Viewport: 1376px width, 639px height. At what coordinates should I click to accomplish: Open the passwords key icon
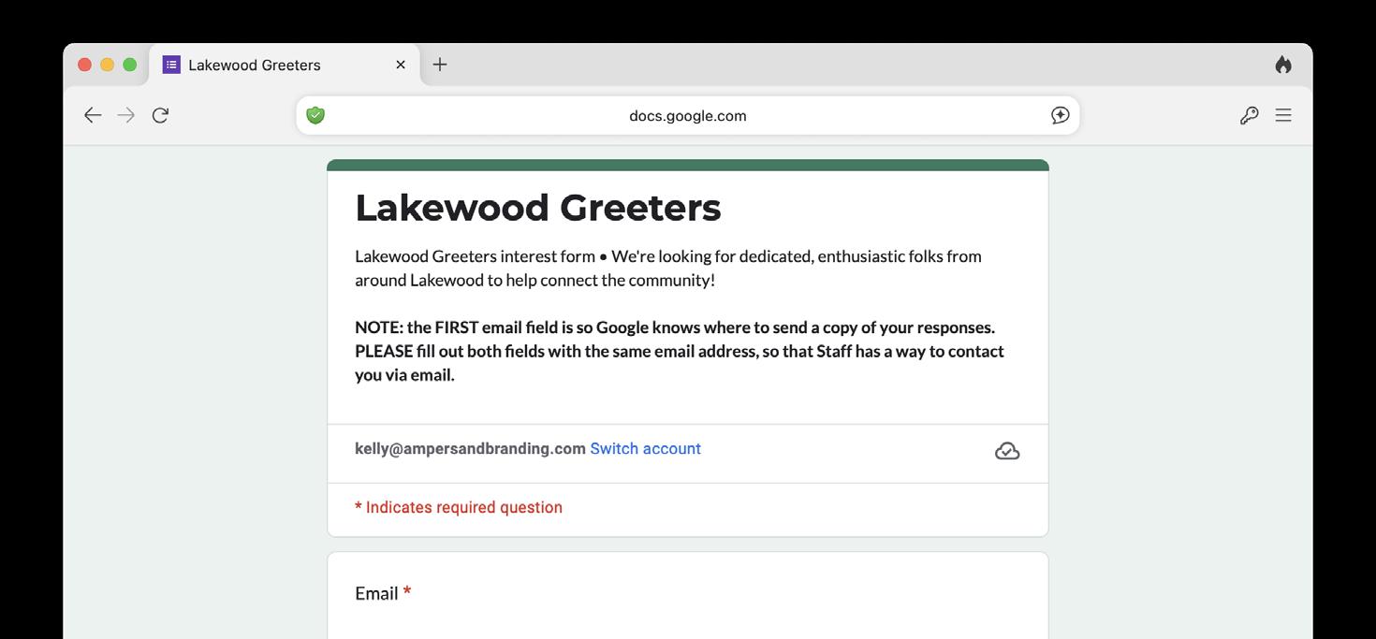click(1249, 115)
